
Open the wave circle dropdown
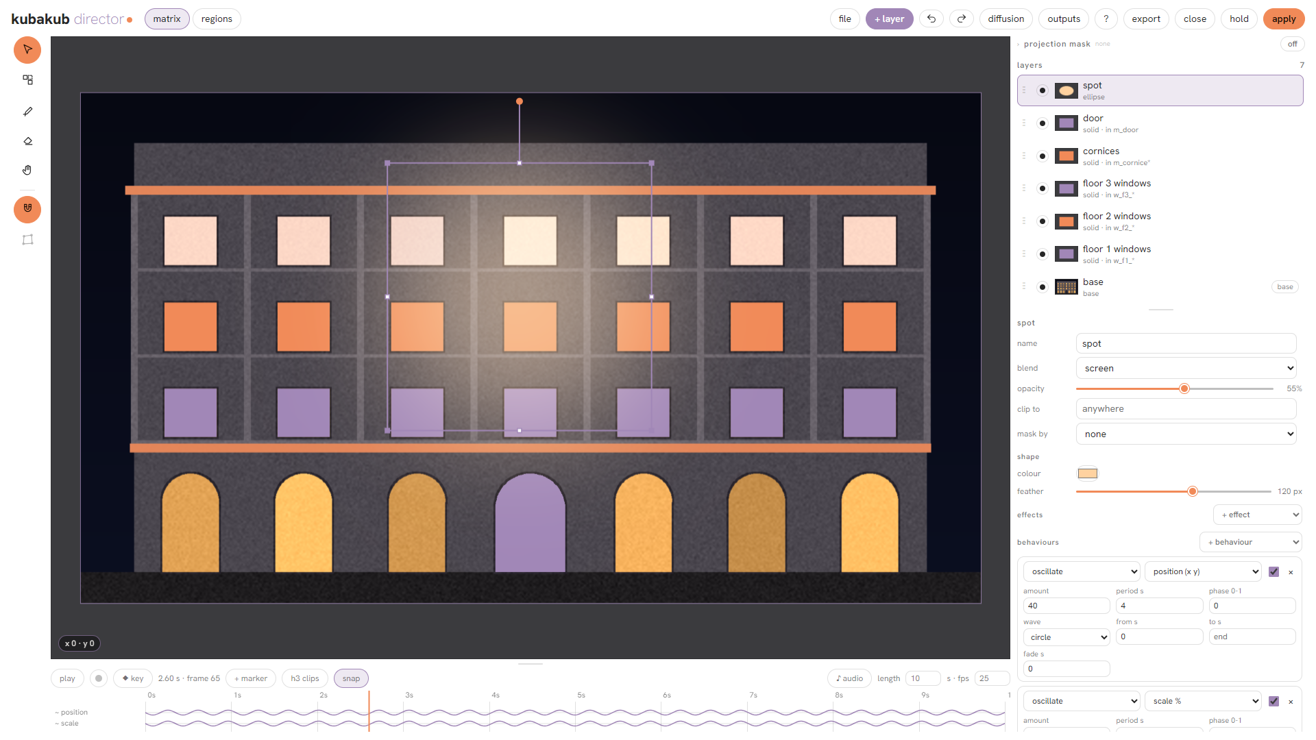point(1067,637)
